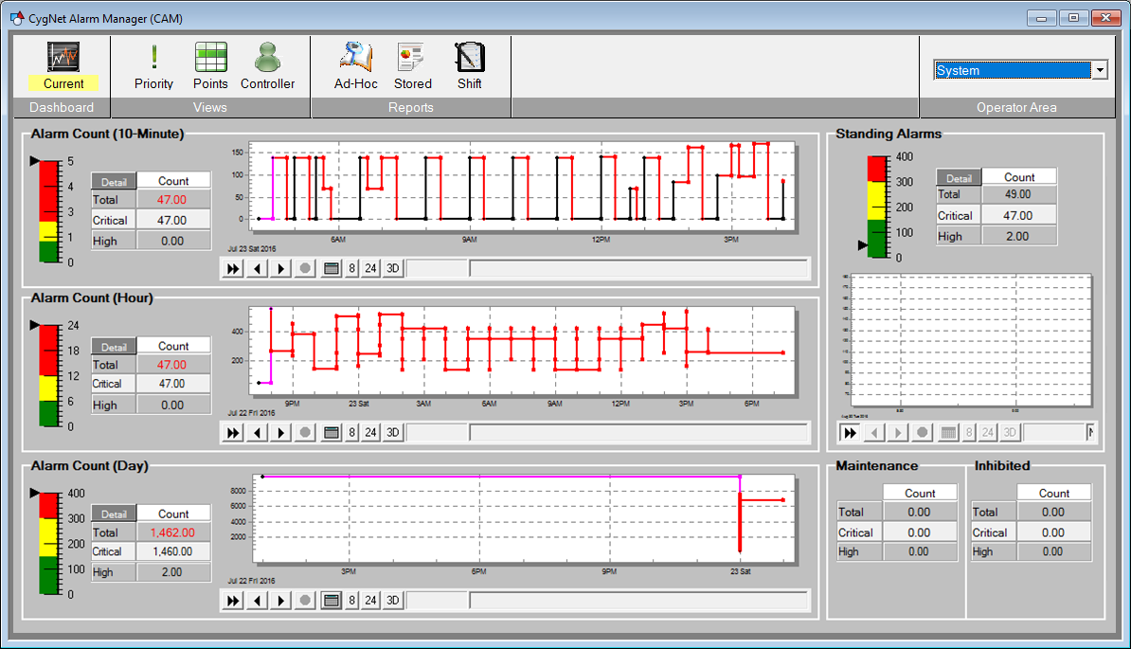The height and width of the screenshot is (649, 1131).
Task: Click the record button in 10-Minute chart controls
Action: [305, 268]
